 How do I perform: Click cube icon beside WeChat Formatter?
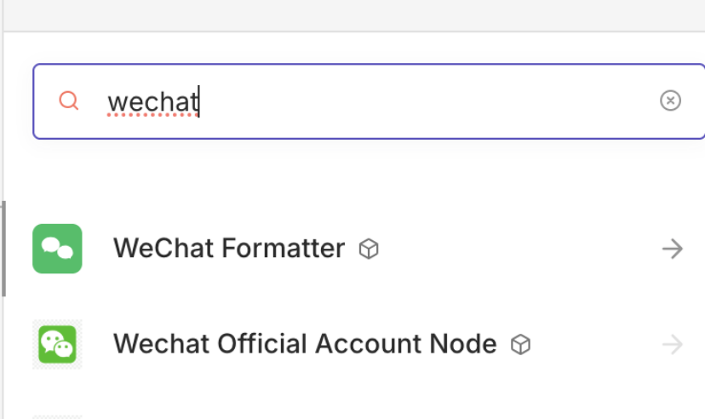[369, 250]
